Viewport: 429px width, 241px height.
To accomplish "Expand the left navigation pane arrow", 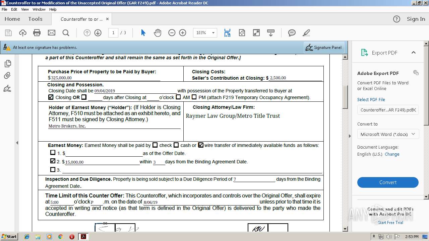I will 17,143.
